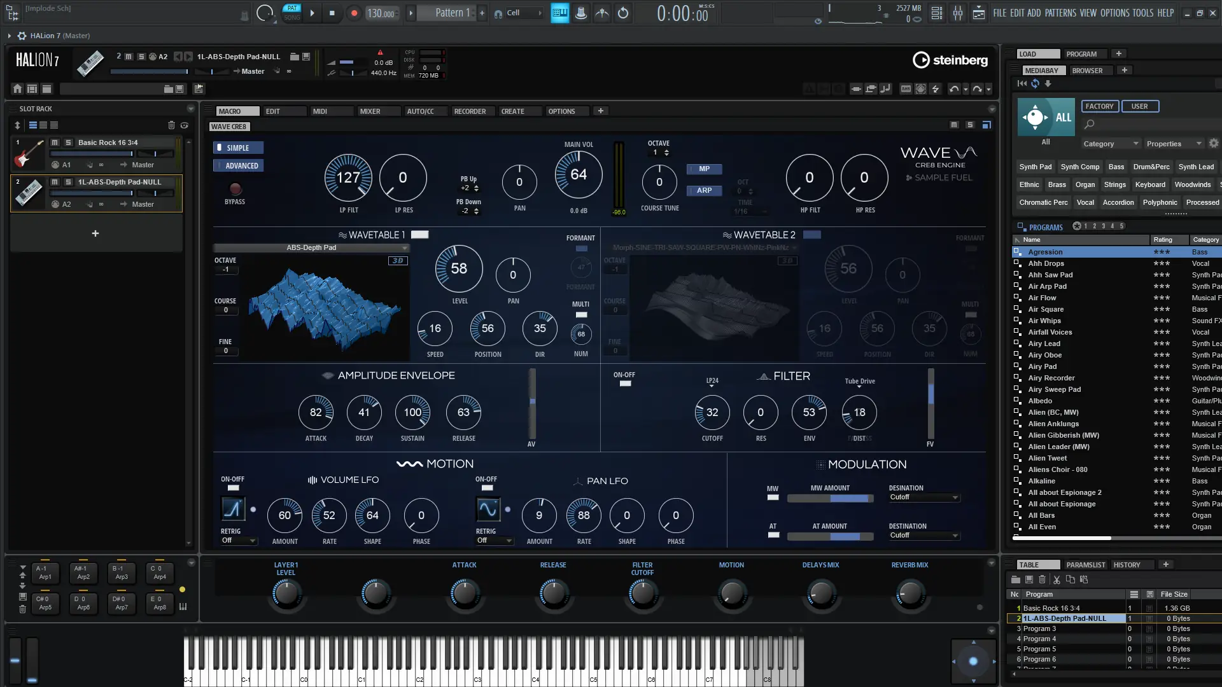
Task: Select the Ahh Saw Pad program
Action: (1050, 275)
